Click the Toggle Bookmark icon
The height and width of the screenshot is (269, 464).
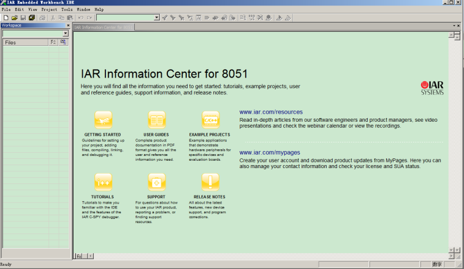point(207,18)
